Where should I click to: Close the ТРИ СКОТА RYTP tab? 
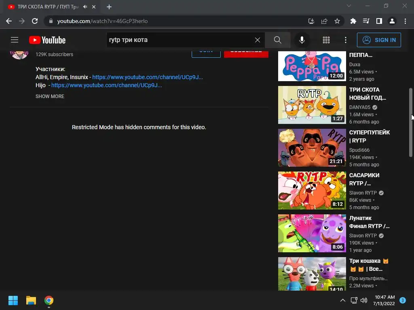(94, 7)
